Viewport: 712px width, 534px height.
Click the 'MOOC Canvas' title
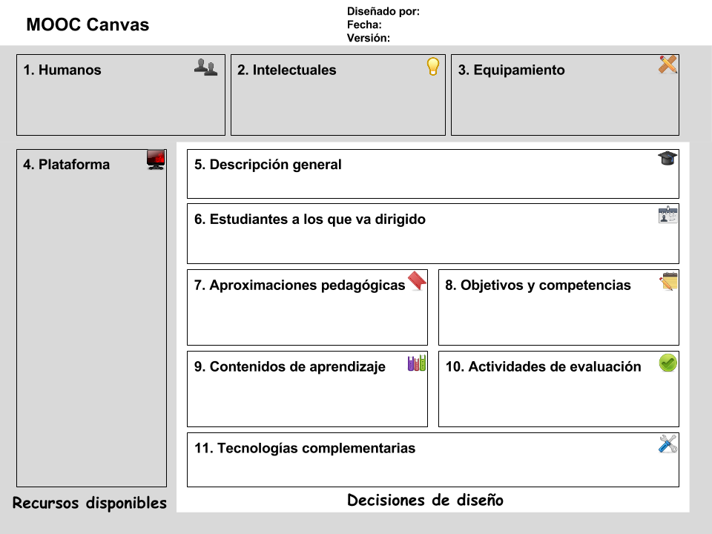click(x=88, y=24)
